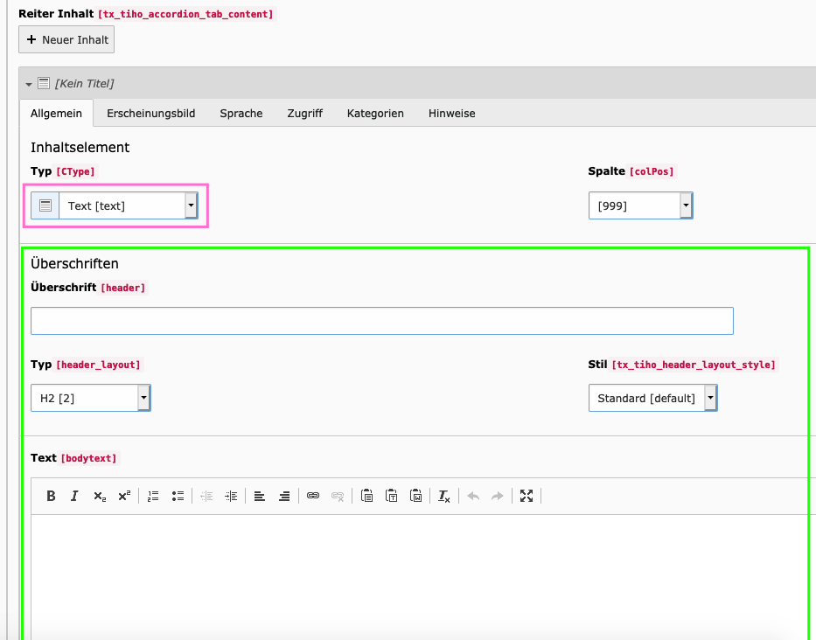Viewport: 816px width, 640px height.
Task: Insert a numbered list
Action: pos(153,496)
